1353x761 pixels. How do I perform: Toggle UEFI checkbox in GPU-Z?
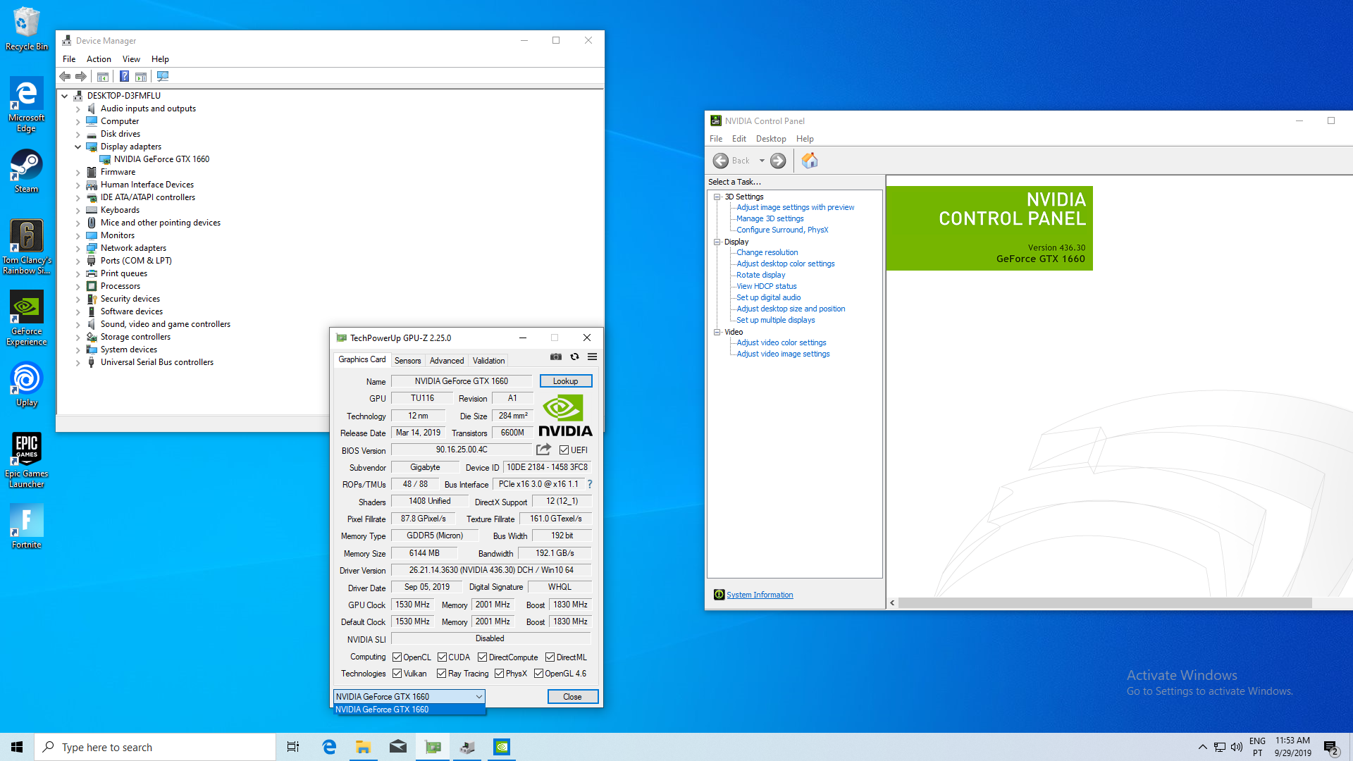564,450
